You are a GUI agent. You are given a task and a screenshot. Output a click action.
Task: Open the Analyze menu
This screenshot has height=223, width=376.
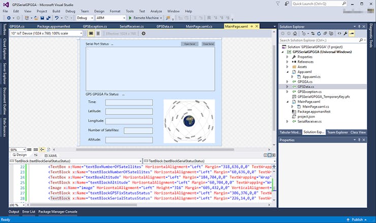pos(156,11)
